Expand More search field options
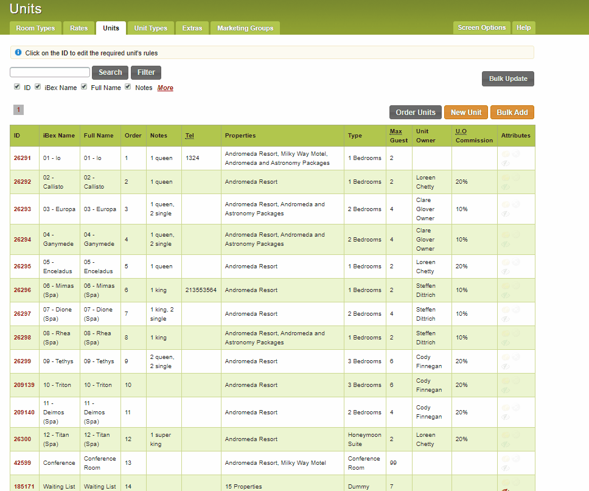589x491 pixels. [x=165, y=88]
